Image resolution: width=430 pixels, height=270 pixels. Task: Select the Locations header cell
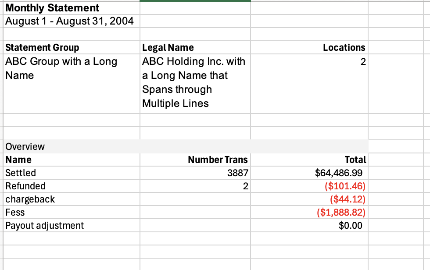click(x=344, y=47)
